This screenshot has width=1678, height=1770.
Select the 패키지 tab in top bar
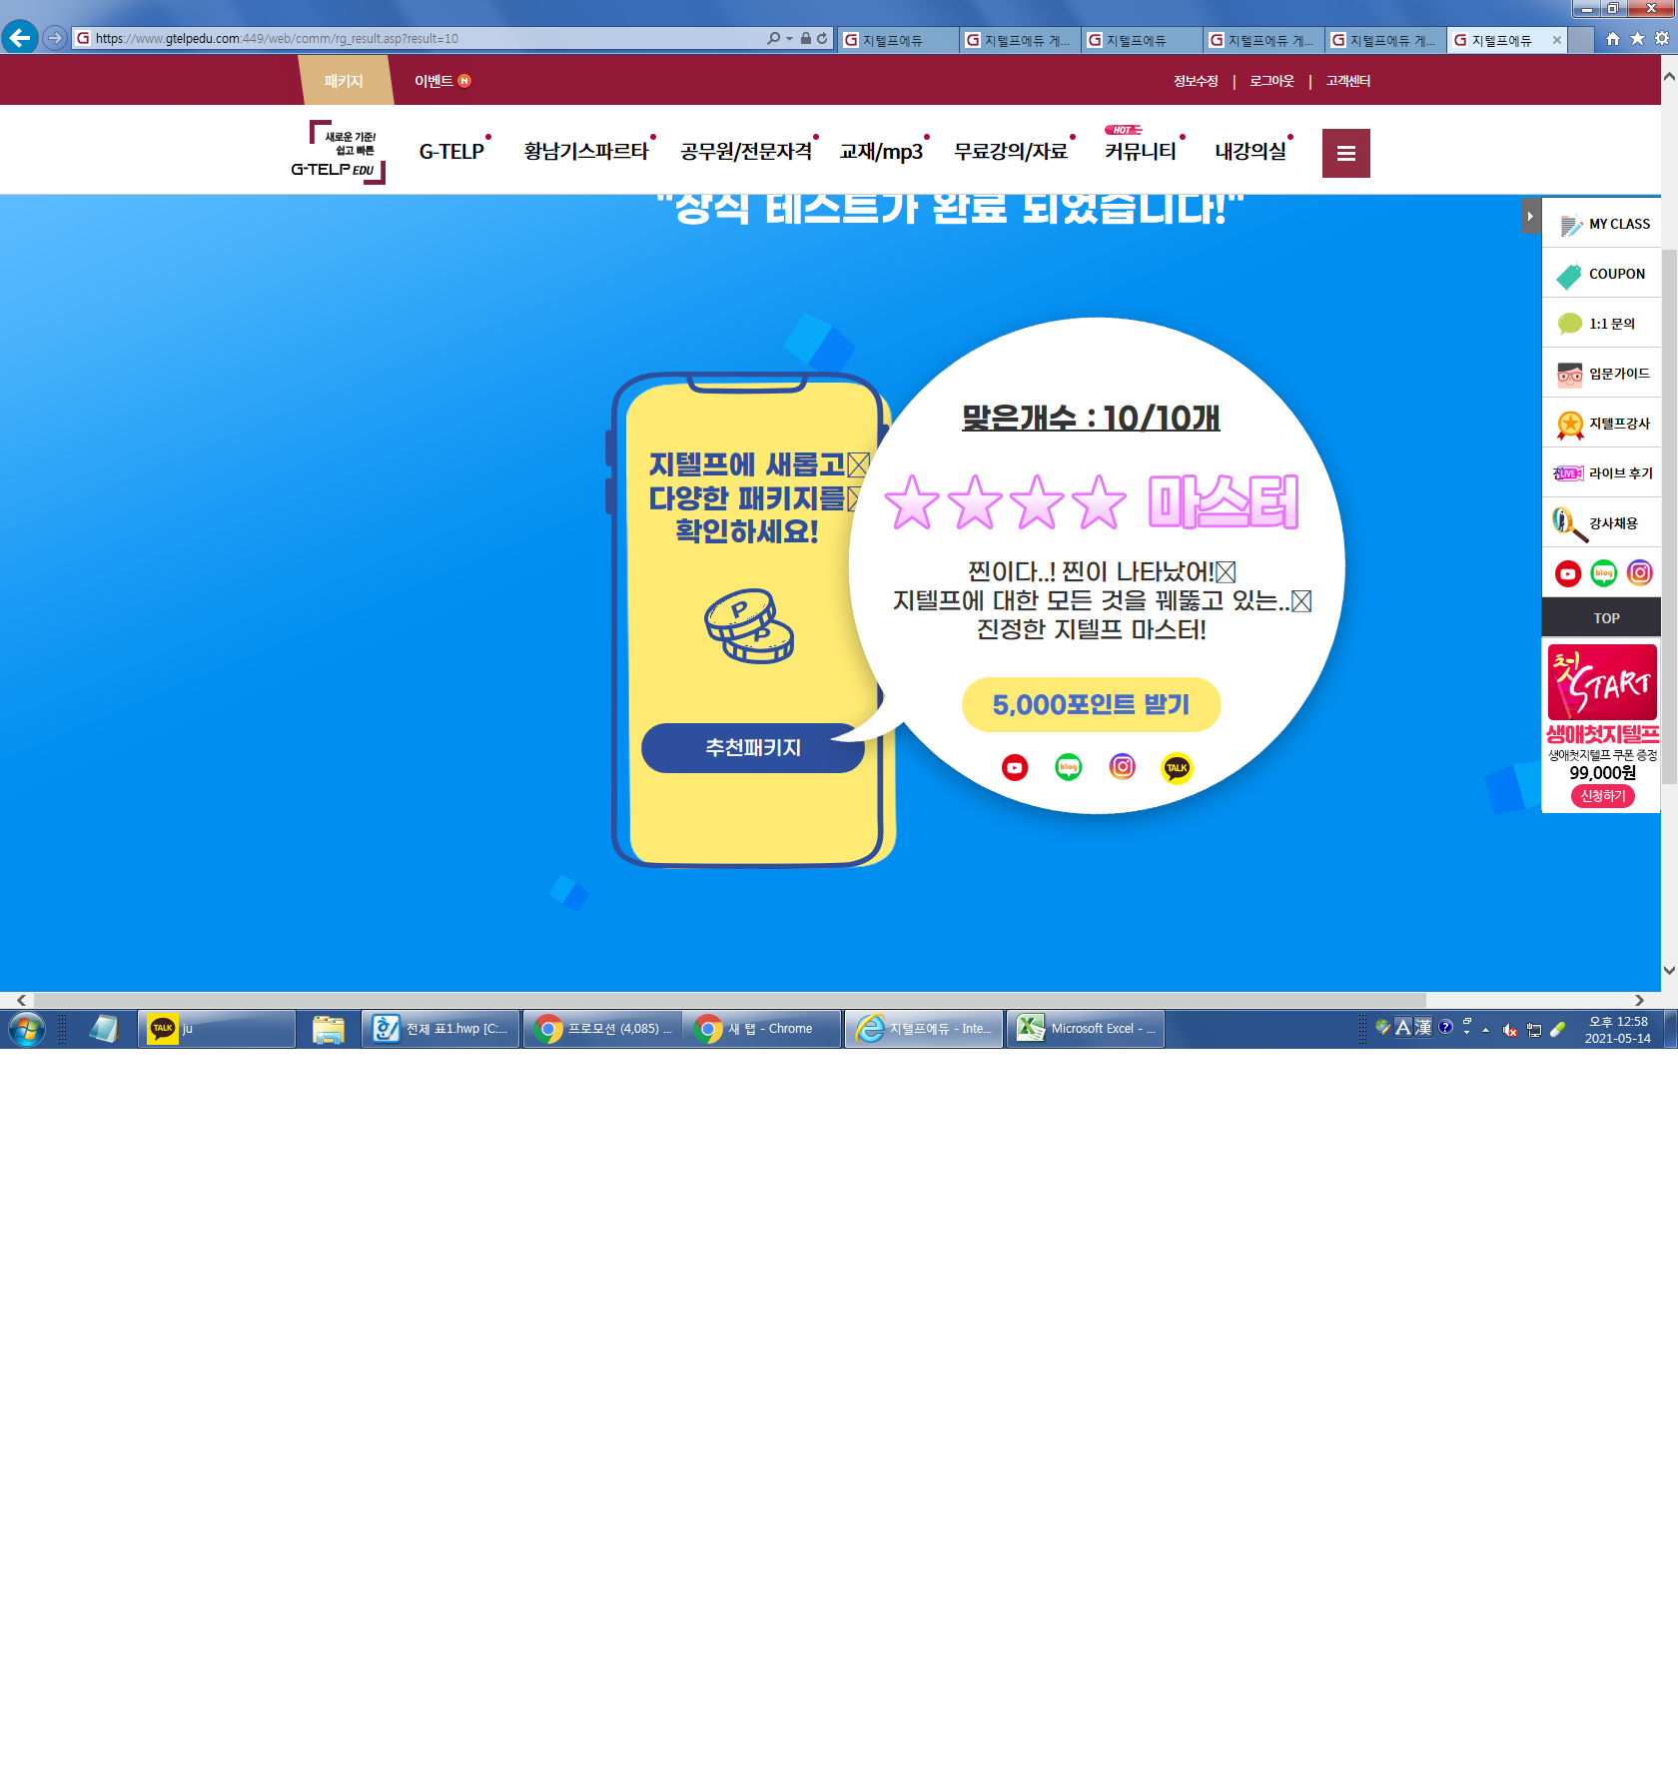coord(344,81)
